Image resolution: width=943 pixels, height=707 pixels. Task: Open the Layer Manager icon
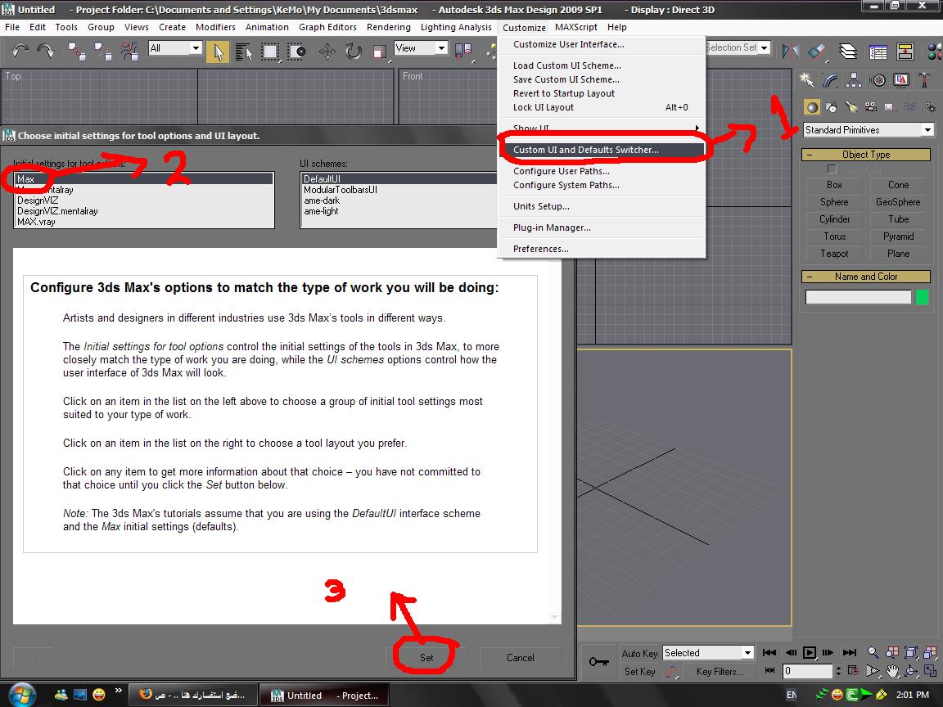click(848, 52)
